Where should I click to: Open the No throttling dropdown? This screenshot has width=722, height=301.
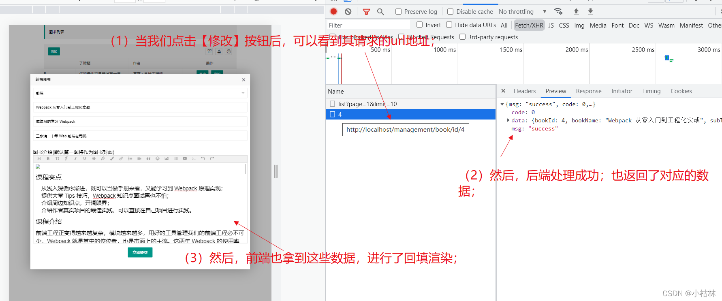tap(523, 12)
